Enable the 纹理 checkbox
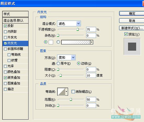The width and height of the screenshot is (144, 122). [9, 61]
